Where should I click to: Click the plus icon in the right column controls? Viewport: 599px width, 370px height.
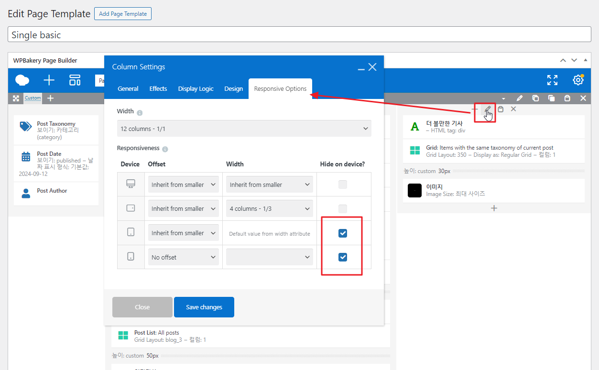475,109
